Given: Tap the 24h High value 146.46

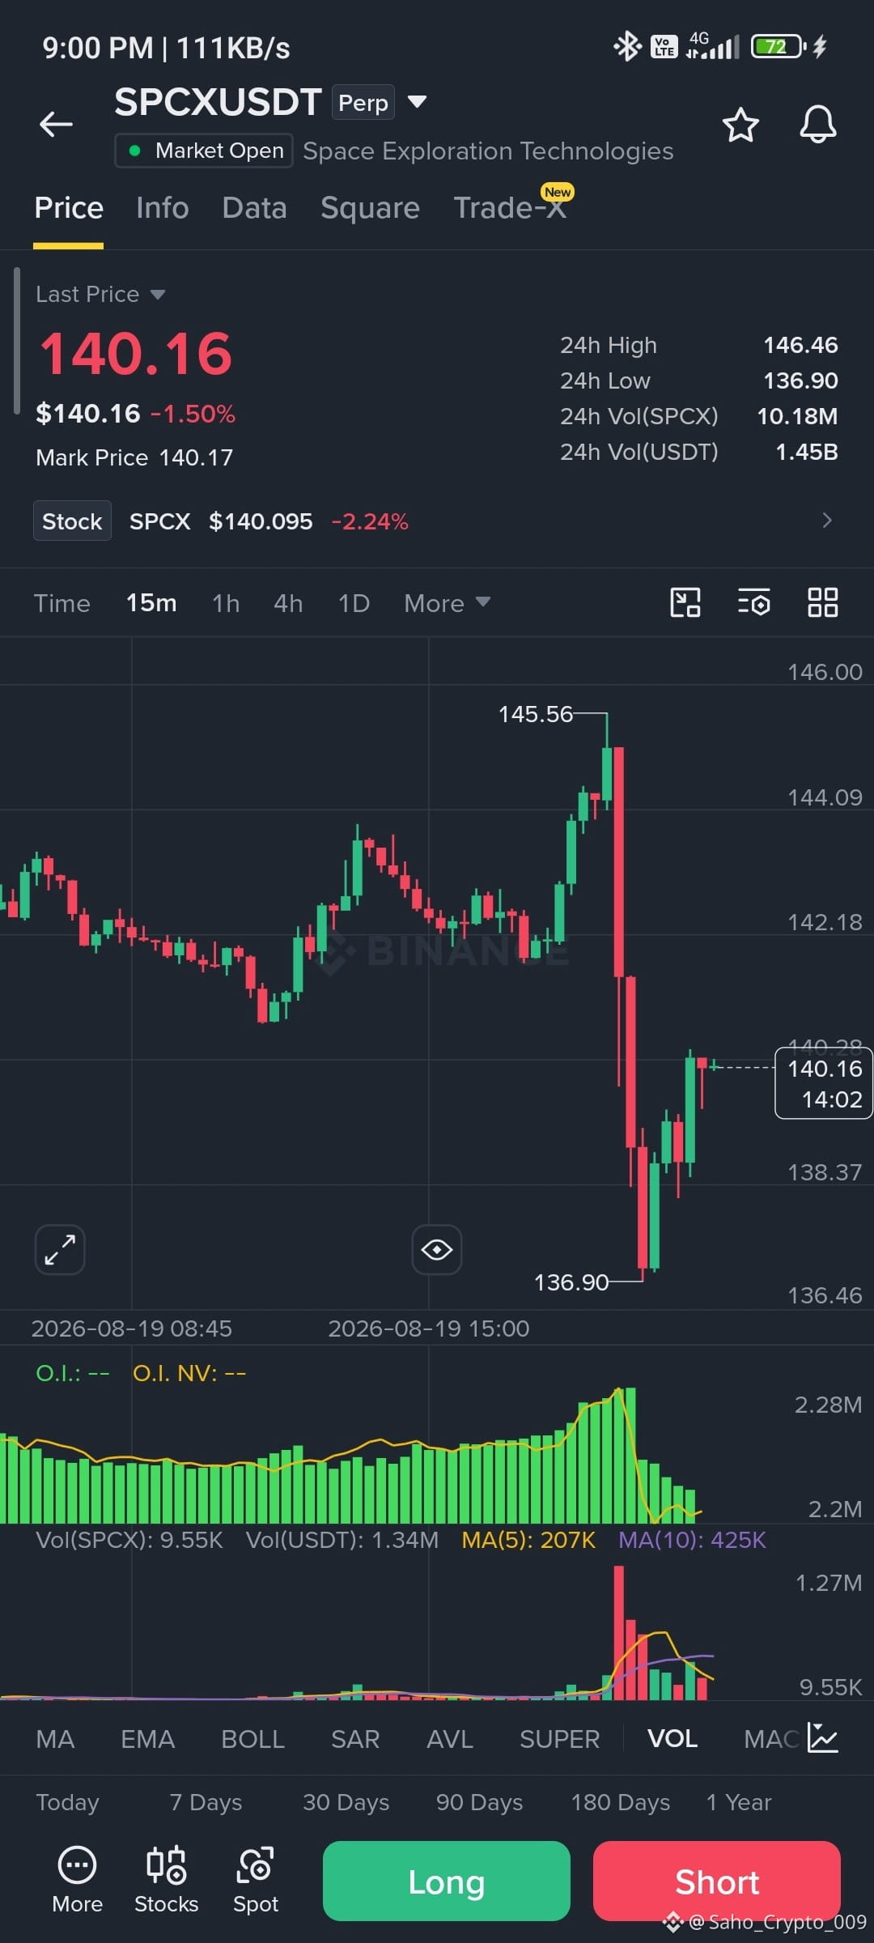Looking at the screenshot, I should pyautogui.click(x=800, y=345).
